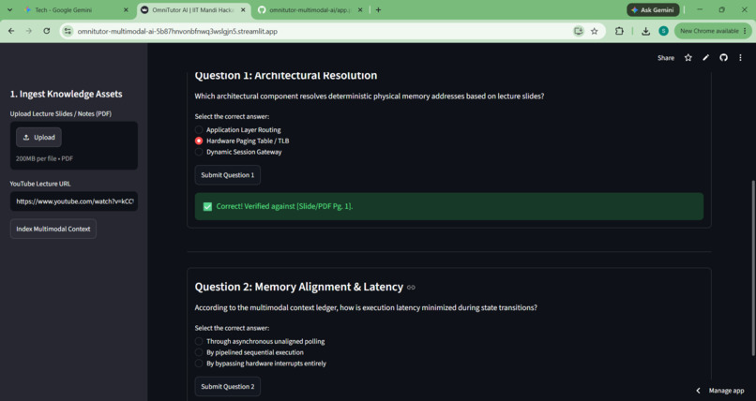Click the 1. Ingest Knowledge Assets heading
This screenshot has height=401, width=756.
pos(66,94)
